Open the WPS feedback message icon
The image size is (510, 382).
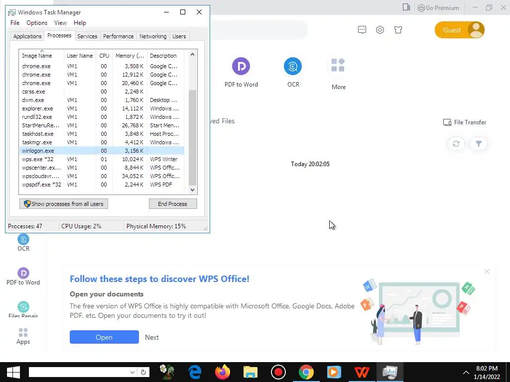click(x=362, y=30)
